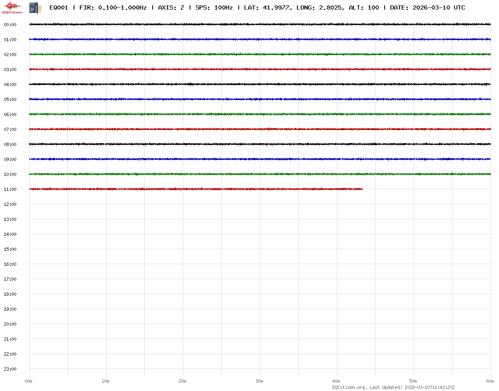Click the 00:00 hour label
Image resolution: width=499 pixels, height=391 pixels.
[10, 25]
